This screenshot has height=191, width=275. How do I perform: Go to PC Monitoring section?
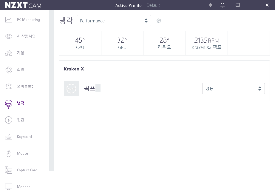pyautogui.click(x=28, y=20)
